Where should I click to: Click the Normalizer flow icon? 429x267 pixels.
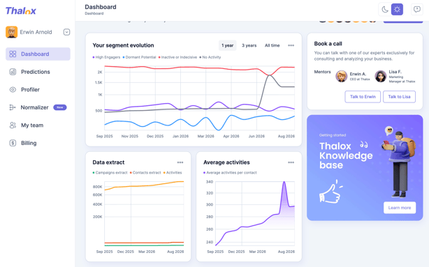[13, 107]
